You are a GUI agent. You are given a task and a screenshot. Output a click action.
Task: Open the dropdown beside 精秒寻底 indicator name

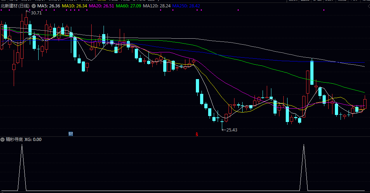(x=2, y=139)
